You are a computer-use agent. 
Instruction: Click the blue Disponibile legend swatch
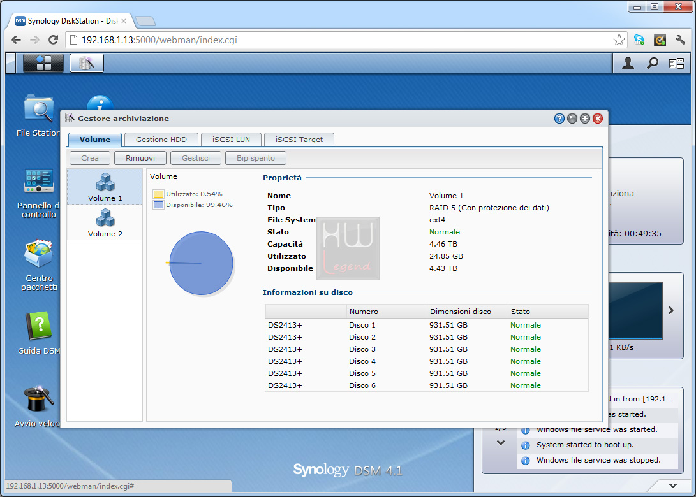tap(158, 205)
